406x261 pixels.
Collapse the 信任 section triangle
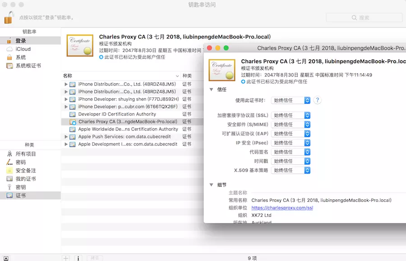211,90
